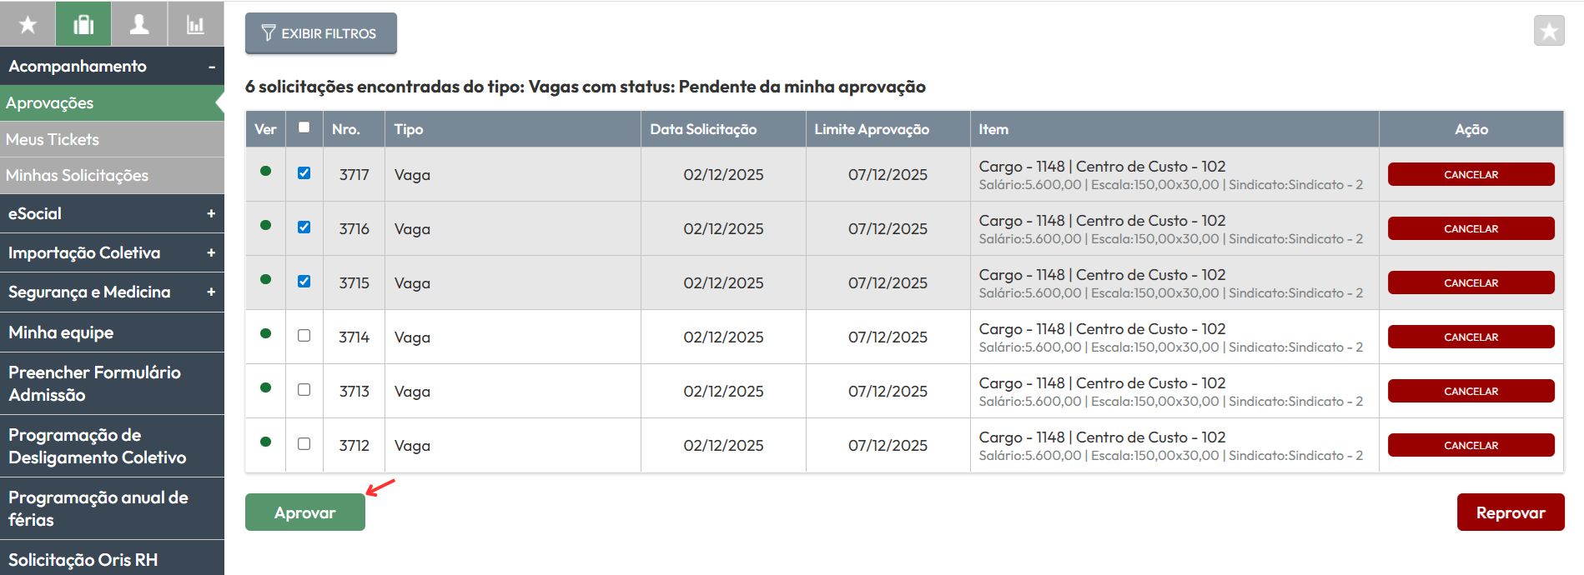
Task: Cancel request 3715 with its Cancelar button
Action: tap(1471, 282)
